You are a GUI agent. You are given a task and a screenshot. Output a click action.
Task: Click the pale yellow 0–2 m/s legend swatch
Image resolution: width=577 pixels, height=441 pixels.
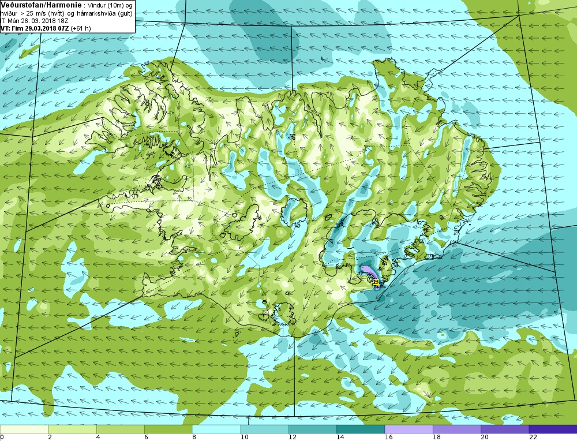click(x=24, y=429)
